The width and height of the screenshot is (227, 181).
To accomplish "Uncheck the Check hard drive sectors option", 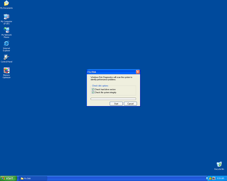I will click(93, 90).
